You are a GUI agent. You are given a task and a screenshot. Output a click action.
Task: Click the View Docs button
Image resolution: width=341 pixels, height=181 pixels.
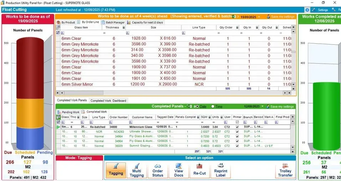click(179, 170)
